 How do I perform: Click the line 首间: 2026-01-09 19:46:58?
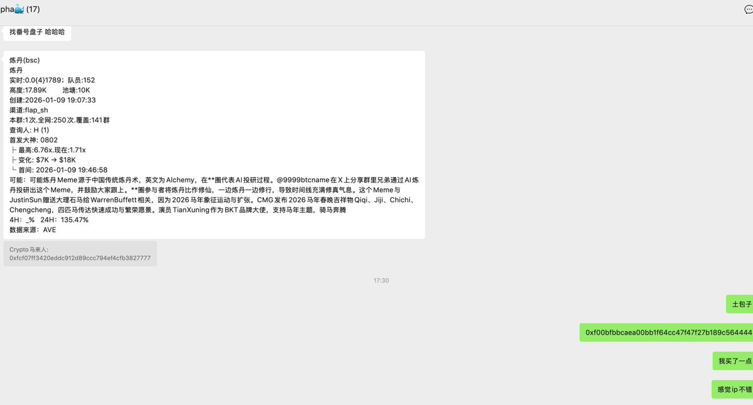coord(60,170)
